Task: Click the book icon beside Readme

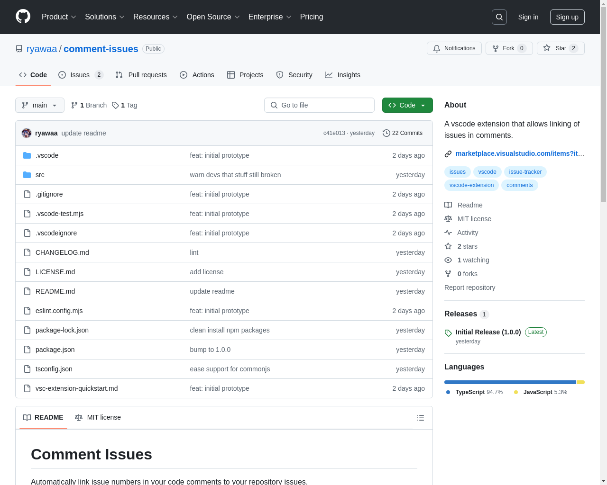Action: 448,205
